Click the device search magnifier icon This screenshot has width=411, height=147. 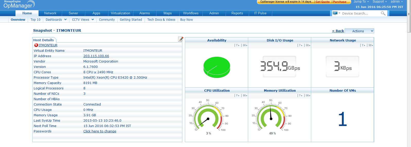[x=383, y=13]
